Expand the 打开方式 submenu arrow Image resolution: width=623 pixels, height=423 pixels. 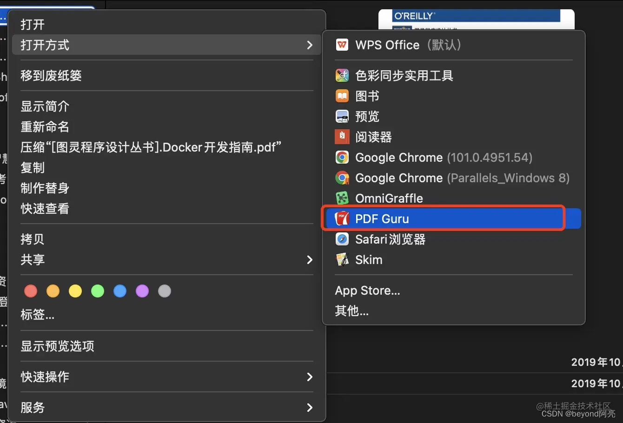[x=310, y=45]
